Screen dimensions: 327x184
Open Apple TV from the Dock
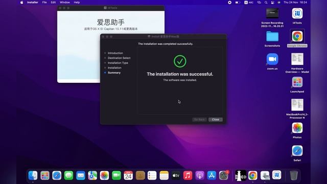176,175
